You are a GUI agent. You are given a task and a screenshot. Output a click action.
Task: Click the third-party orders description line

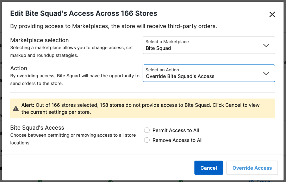(x=113, y=26)
